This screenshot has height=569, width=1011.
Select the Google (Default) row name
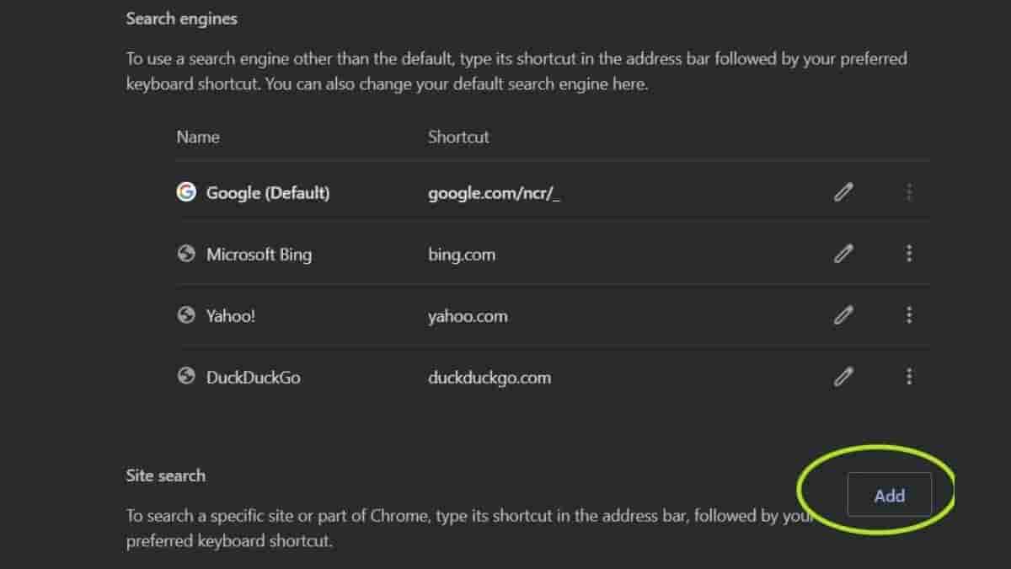pyautogui.click(x=268, y=193)
